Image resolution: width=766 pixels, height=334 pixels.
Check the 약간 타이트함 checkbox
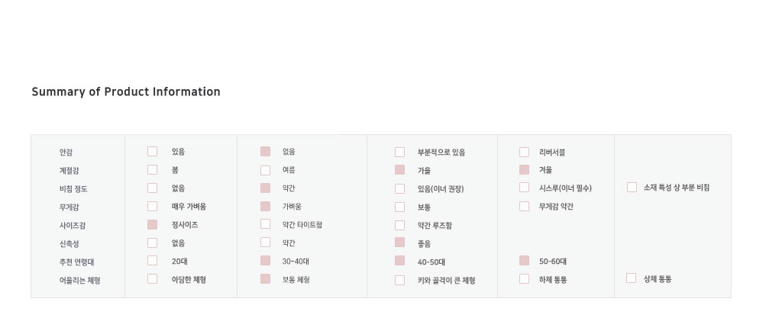(x=266, y=224)
